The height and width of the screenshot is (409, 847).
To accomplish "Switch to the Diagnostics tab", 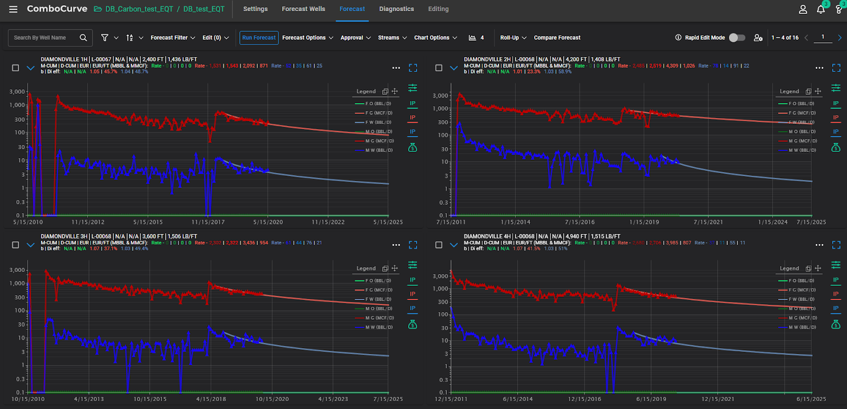I will click(x=397, y=9).
